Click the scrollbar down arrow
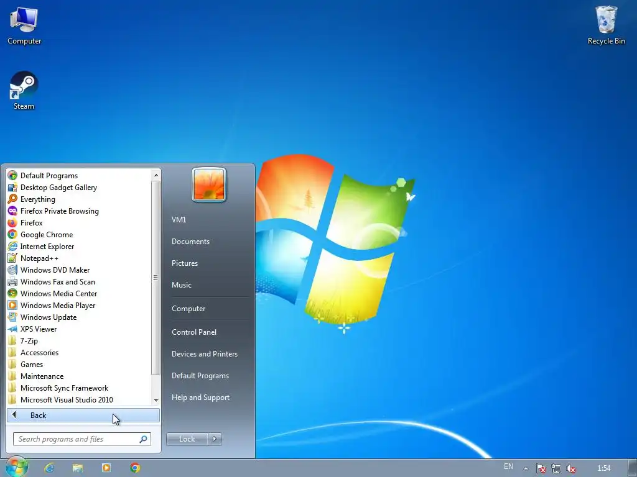 pyautogui.click(x=156, y=400)
